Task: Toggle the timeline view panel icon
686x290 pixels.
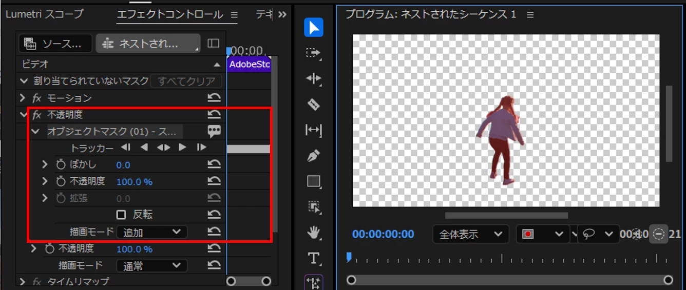Action: point(214,44)
